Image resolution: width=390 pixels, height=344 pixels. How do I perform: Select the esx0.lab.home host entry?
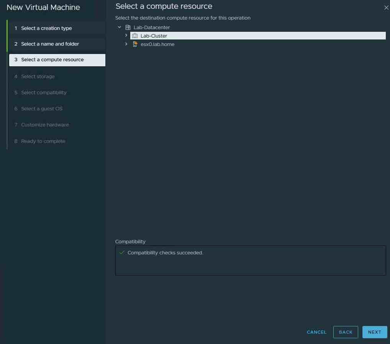point(157,44)
